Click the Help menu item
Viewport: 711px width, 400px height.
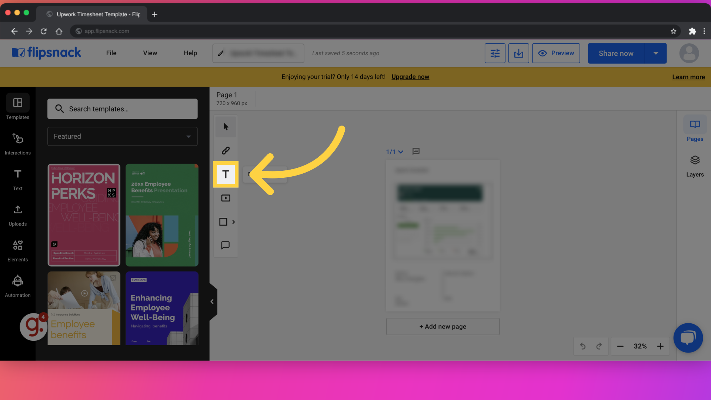click(190, 53)
